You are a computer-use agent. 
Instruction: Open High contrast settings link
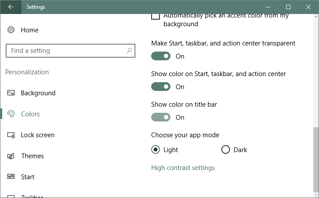click(x=183, y=168)
